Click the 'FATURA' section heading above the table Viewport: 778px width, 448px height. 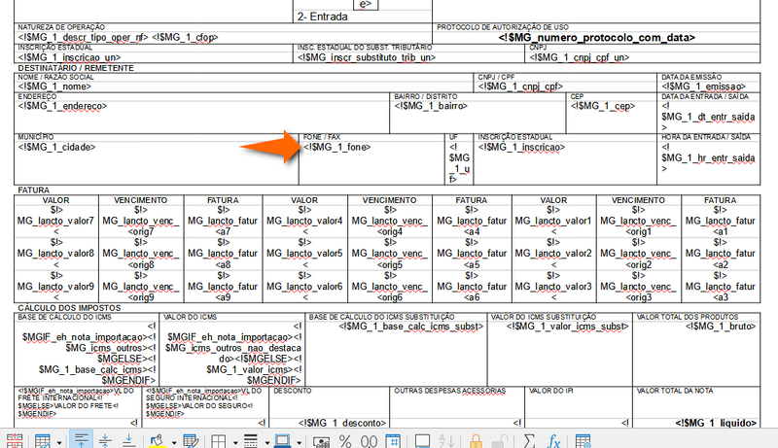coord(34,190)
